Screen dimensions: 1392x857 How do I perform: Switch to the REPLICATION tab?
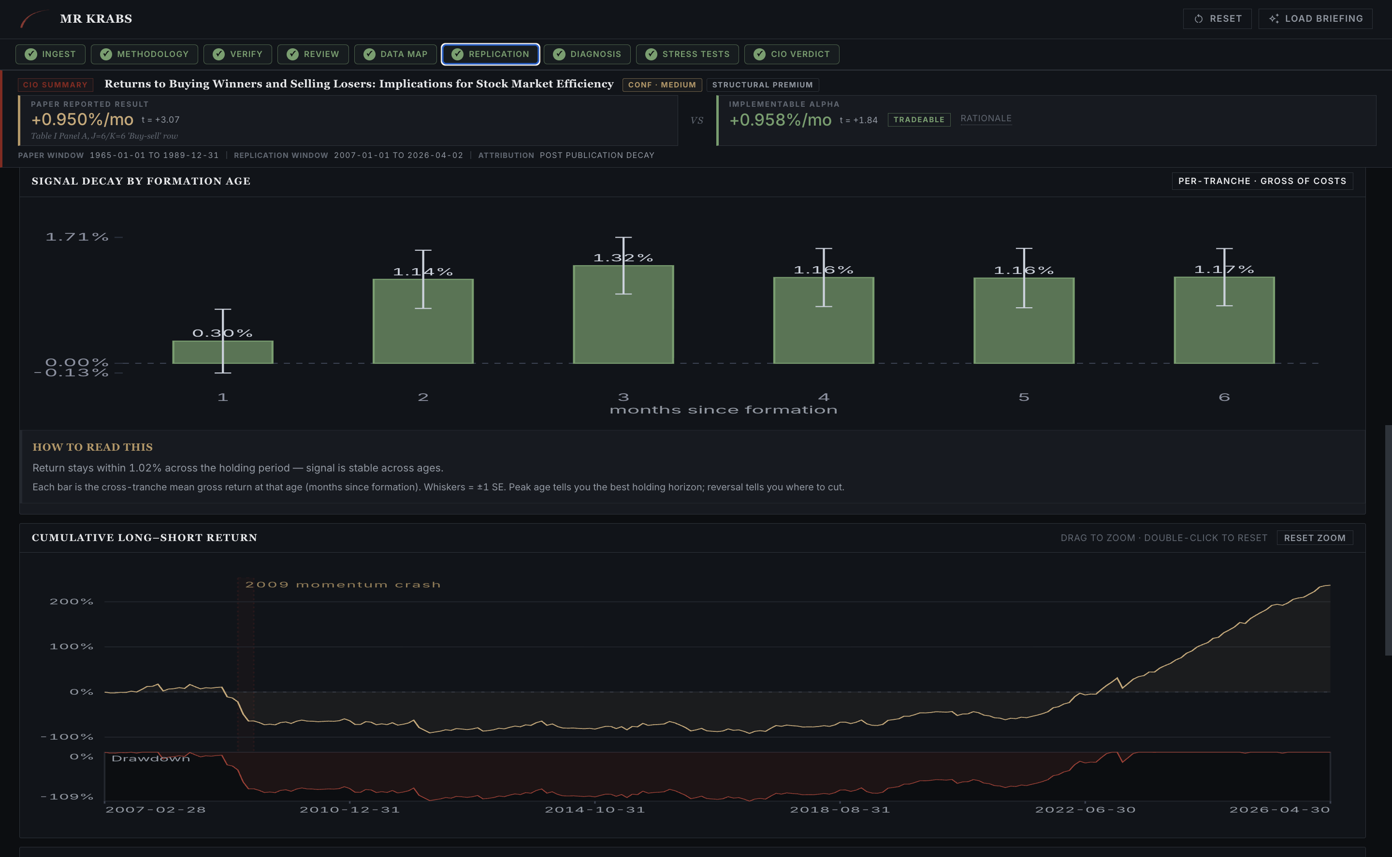(x=490, y=55)
